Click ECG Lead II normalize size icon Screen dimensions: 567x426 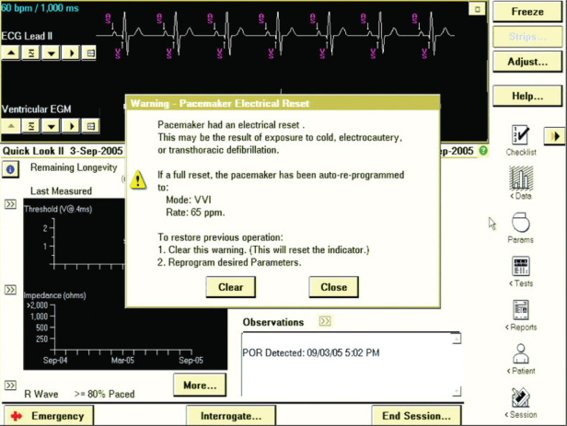tap(32, 52)
